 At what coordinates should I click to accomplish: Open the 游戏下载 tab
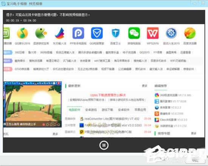click(x=107, y=110)
